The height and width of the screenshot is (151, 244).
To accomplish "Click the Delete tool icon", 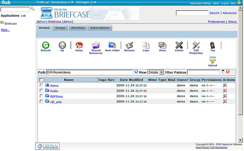I will [179, 45].
